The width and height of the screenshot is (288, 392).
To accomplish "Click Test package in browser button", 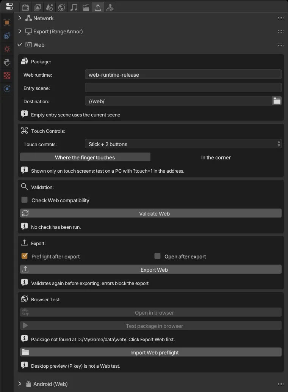I will pyautogui.click(x=151, y=326).
